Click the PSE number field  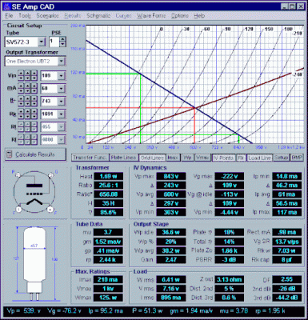point(54,42)
